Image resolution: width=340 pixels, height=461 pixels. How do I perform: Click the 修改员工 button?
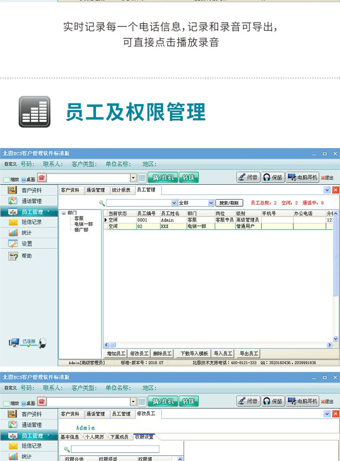pos(139,353)
